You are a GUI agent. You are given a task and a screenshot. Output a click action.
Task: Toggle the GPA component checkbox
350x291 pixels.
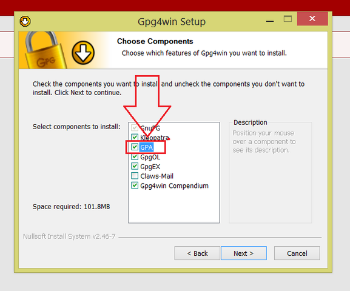click(x=135, y=147)
